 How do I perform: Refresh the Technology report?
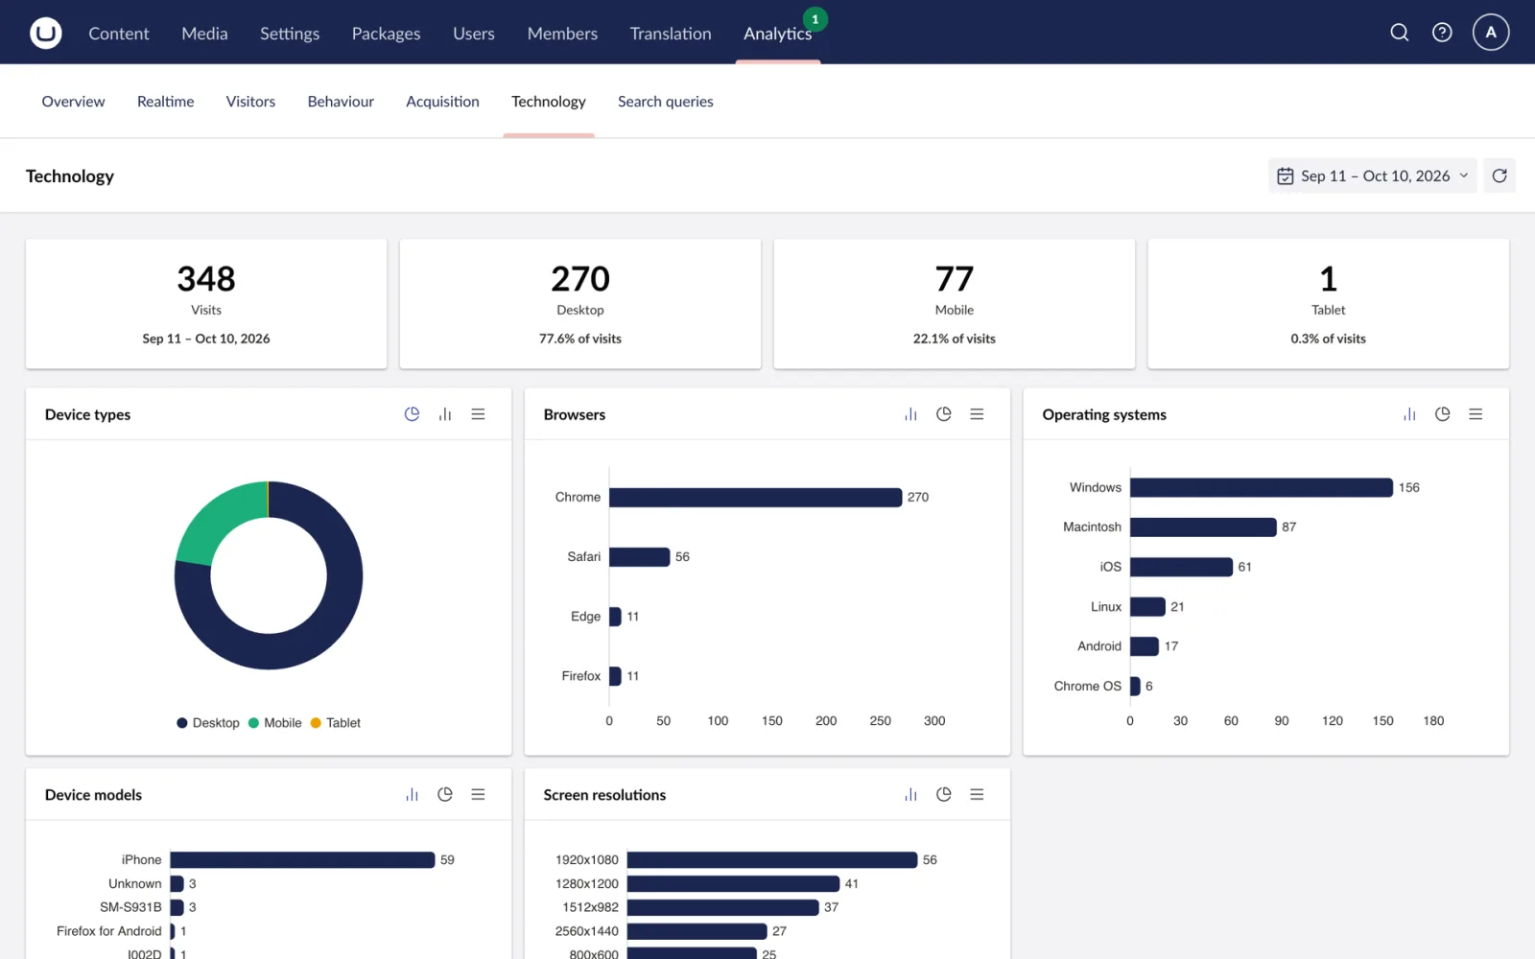tap(1500, 175)
